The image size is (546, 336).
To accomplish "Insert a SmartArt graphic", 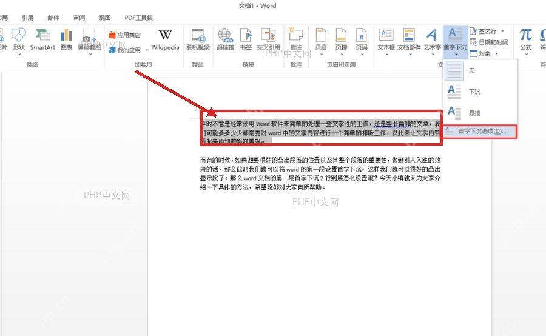I will click(x=42, y=39).
